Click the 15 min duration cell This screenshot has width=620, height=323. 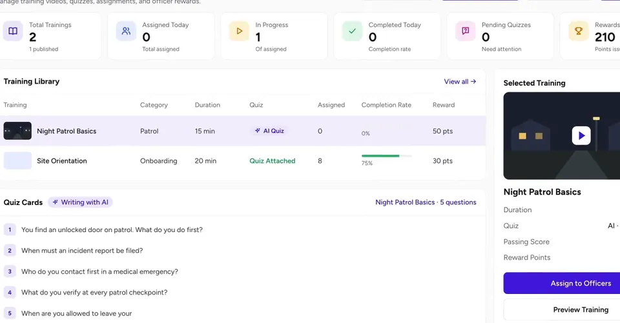(205, 131)
